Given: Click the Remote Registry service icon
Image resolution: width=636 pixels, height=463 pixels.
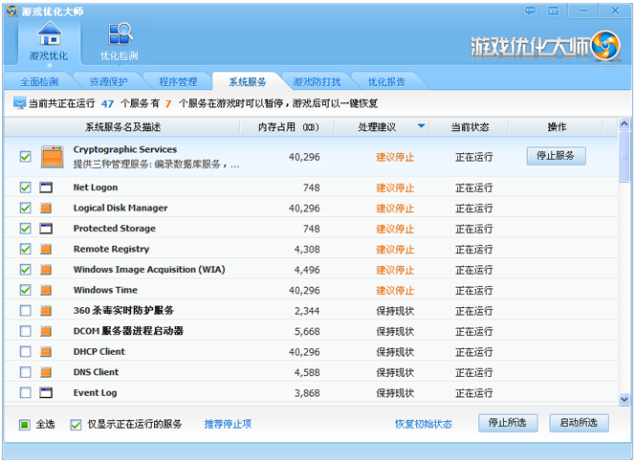Looking at the screenshot, I should point(46,249).
